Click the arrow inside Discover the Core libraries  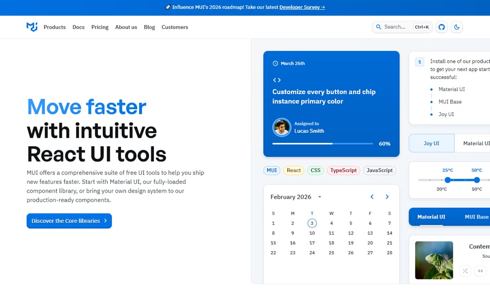tap(105, 220)
